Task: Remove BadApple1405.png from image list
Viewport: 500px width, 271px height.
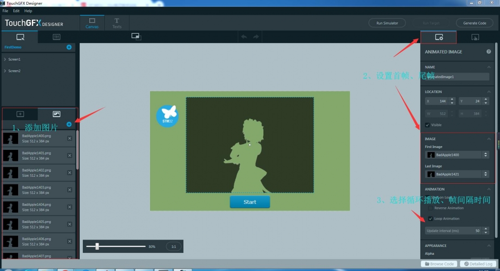Action: 69,224
